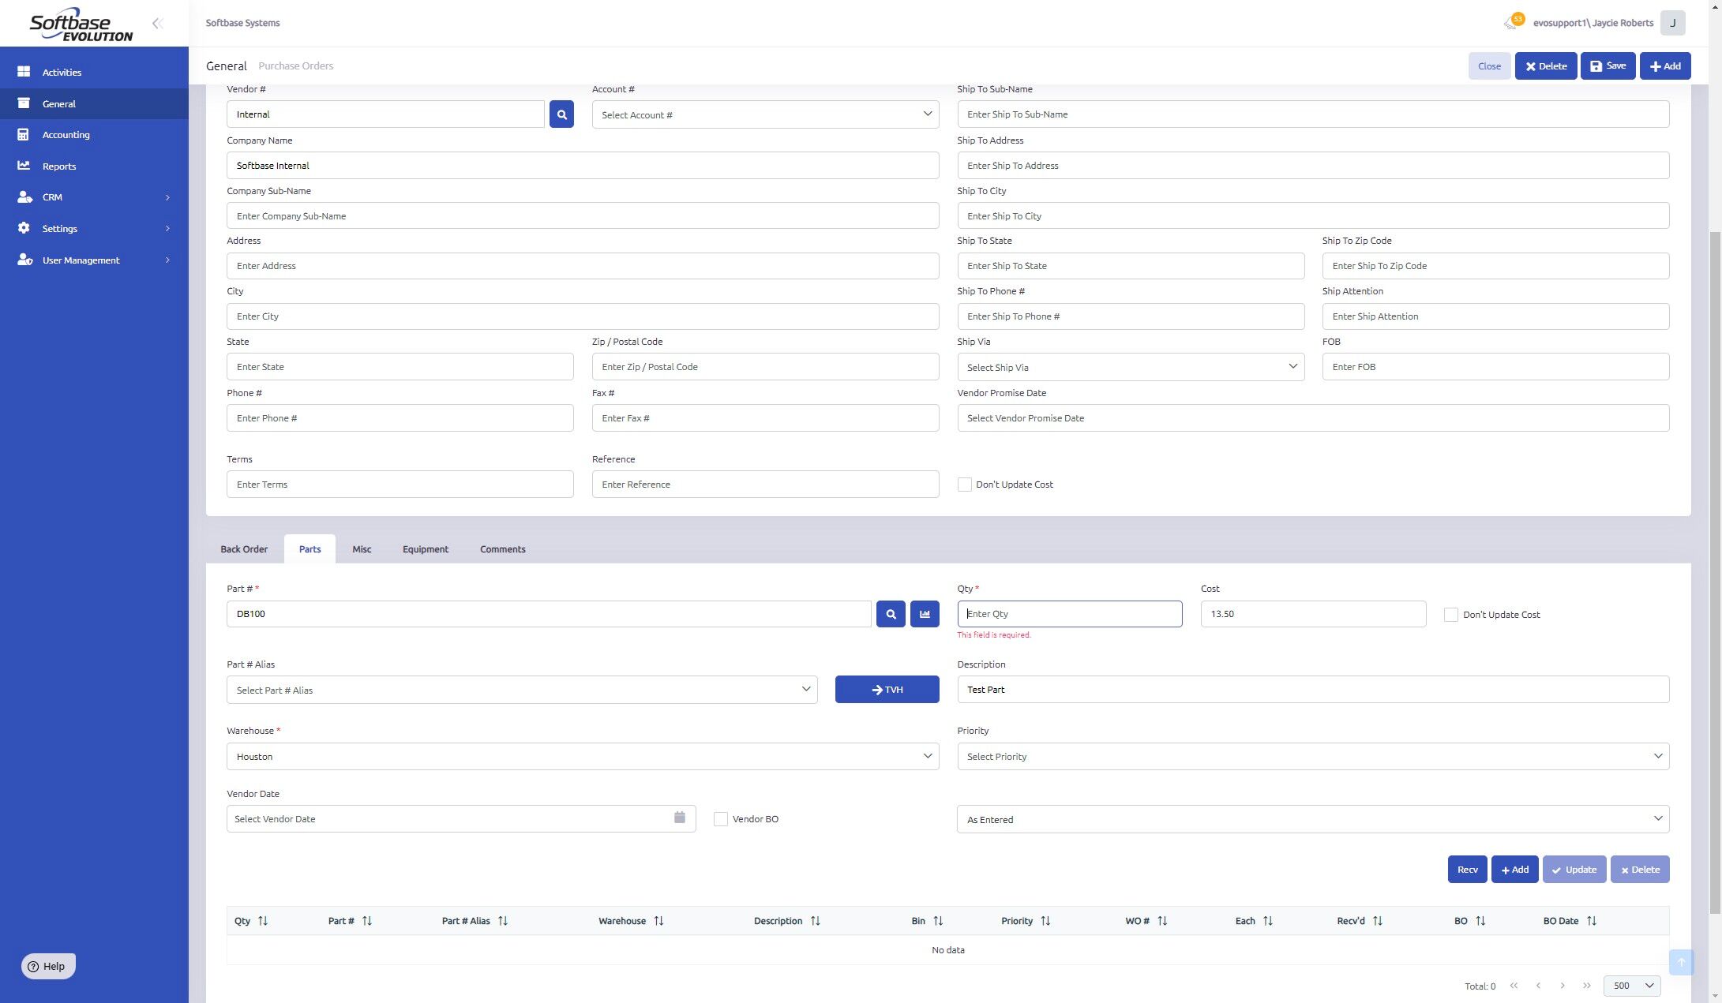
Task: Open the notifications bell with badge
Action: pyautogui.click(x=1513, y=22)
